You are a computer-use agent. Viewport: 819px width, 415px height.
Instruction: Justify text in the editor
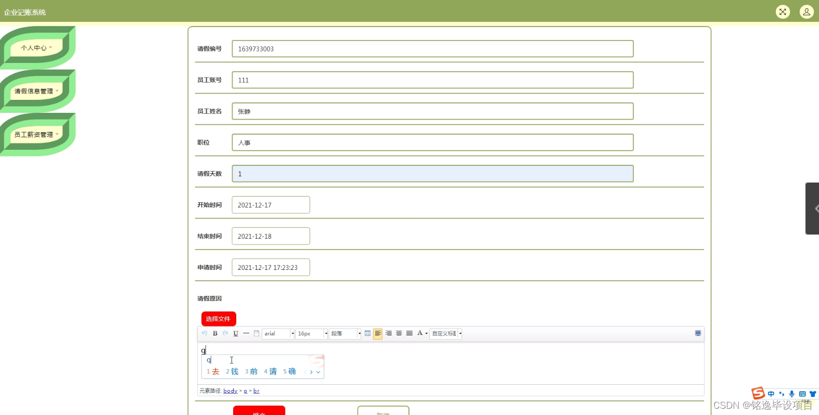click(x=409, y=333)
